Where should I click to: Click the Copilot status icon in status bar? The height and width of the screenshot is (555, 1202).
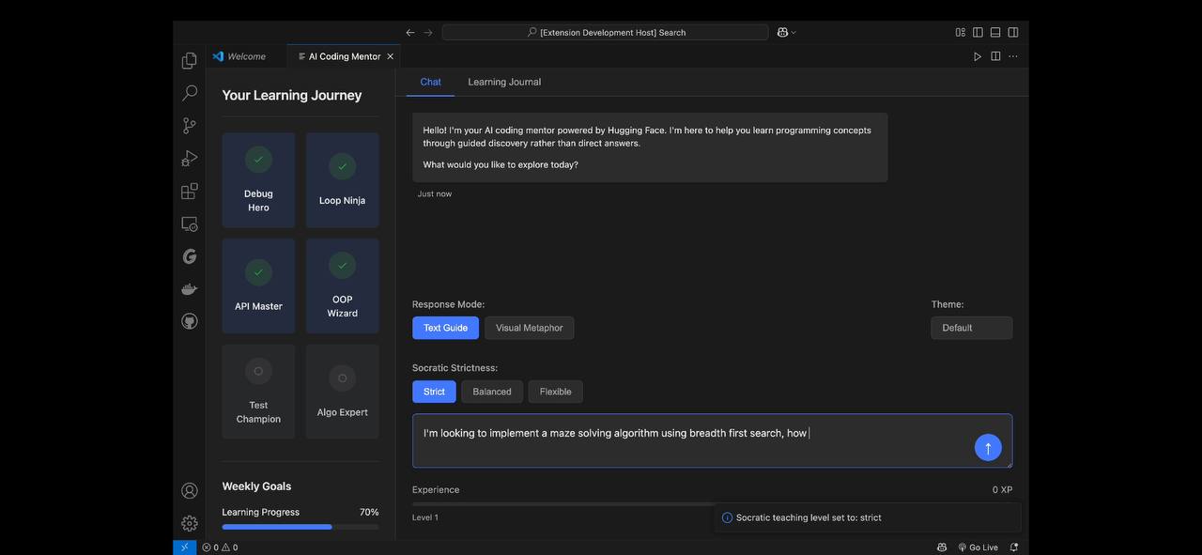(x=942, y=547)
